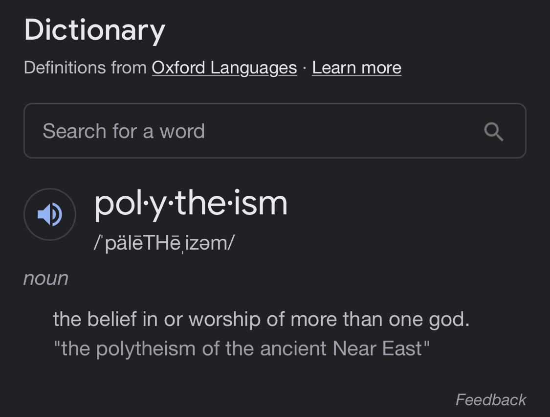550x417 pixels.
Task: Click the phonetic spelling under the headword
Action: 164,243
